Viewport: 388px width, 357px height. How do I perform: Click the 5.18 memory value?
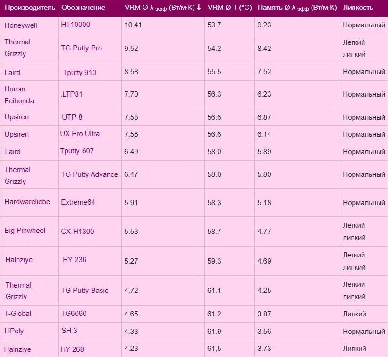pos(264,203)
